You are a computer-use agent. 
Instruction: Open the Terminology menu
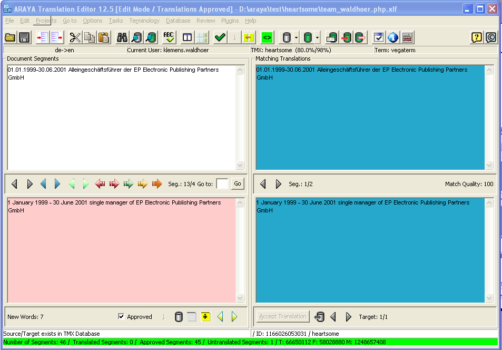coord(144,21)
